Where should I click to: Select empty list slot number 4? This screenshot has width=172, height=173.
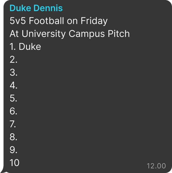tap(13, 85)
